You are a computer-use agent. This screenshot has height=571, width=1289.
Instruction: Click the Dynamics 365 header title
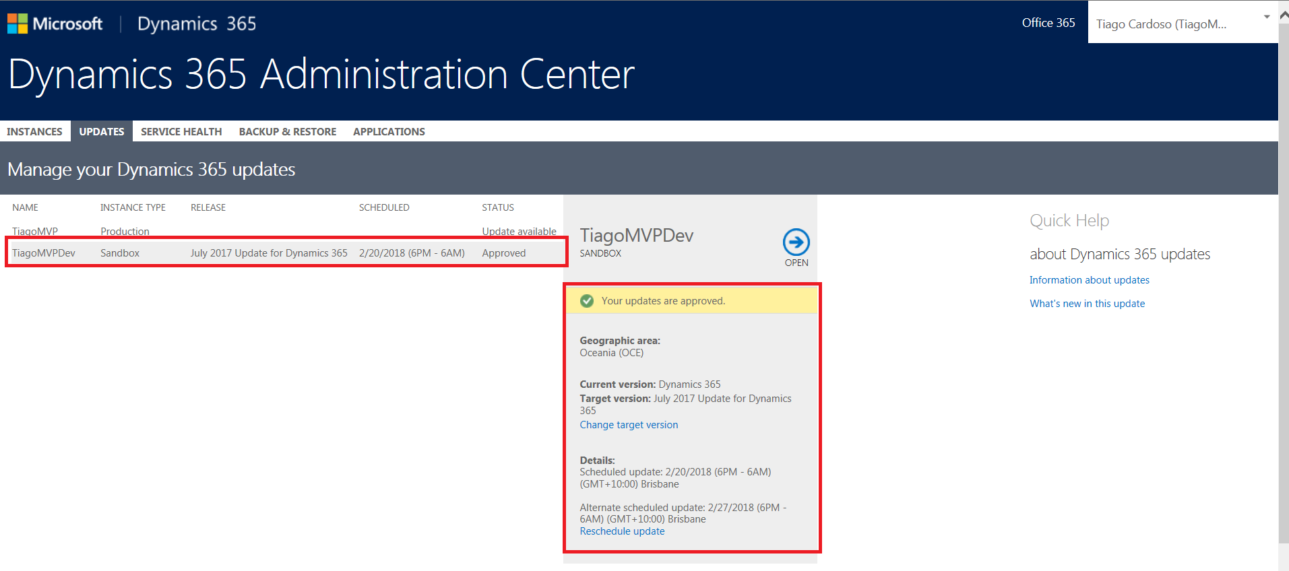click(197, 24)
